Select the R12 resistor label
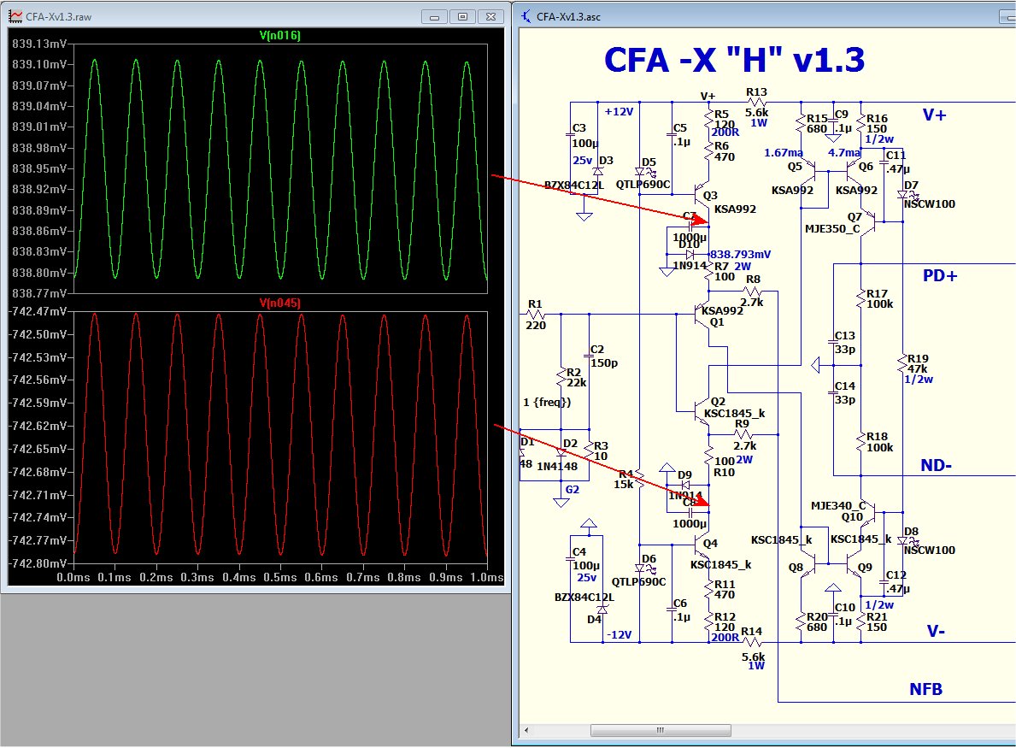 725,616
